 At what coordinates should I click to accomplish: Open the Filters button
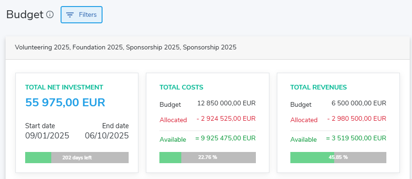(x=82, y=15)
